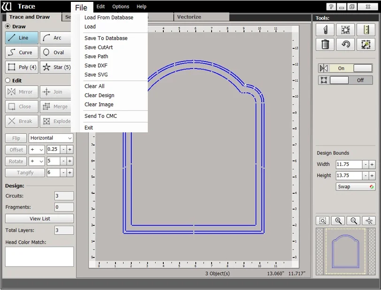This screenshot has height=290, width=381.
Task: Switch to Trace and Draw tab
Action: click(x=31, y=17)
